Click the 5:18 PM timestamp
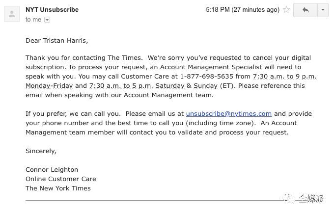Viewport: 334px width, 213px height. coord(243,10)
